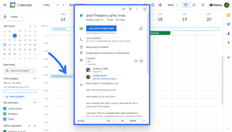The width and height of the screenshot is (232, 132).
Task: Open Google Maps side panel icon
Action: 228,43
